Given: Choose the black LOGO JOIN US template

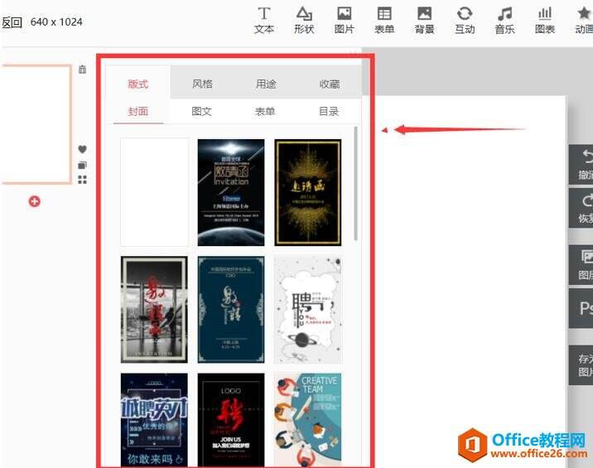Looking at the screenshot, I should [231, 420].
